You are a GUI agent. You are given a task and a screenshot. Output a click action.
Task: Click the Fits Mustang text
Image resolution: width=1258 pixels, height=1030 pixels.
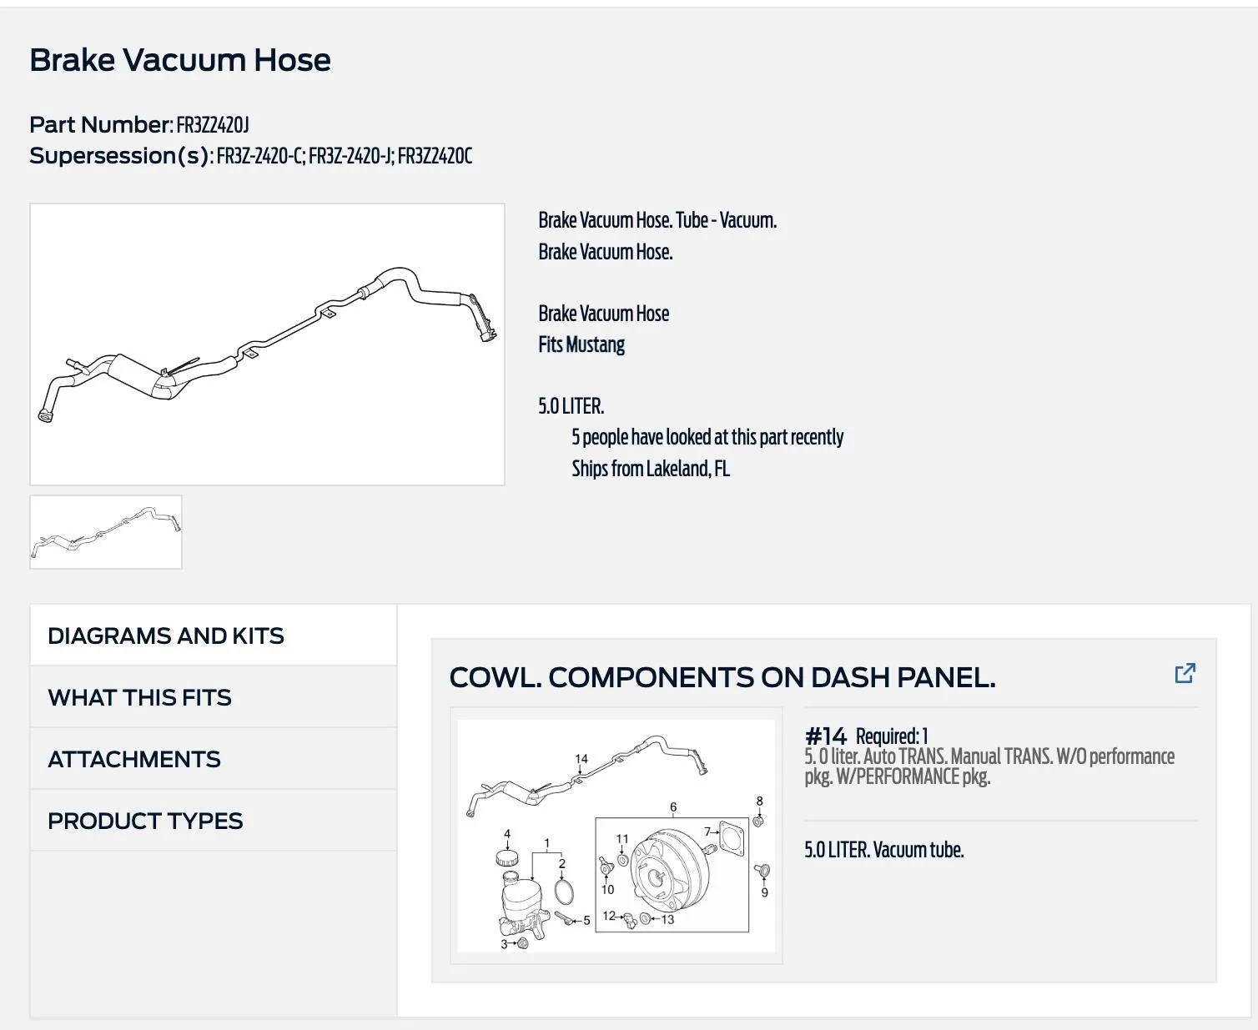coord(581,344)
